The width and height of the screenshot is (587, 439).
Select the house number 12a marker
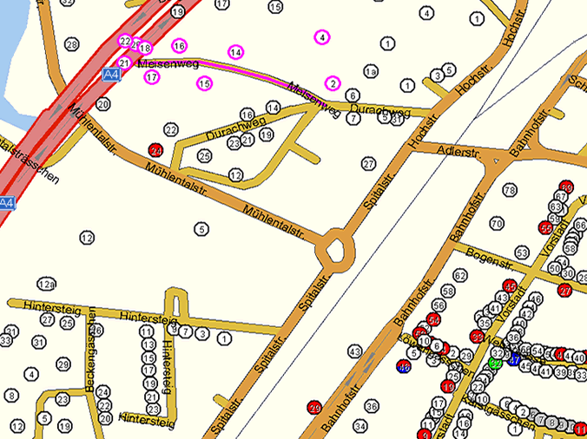click(47, 284)
